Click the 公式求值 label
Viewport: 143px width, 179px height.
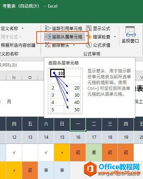tap(102, 45)
